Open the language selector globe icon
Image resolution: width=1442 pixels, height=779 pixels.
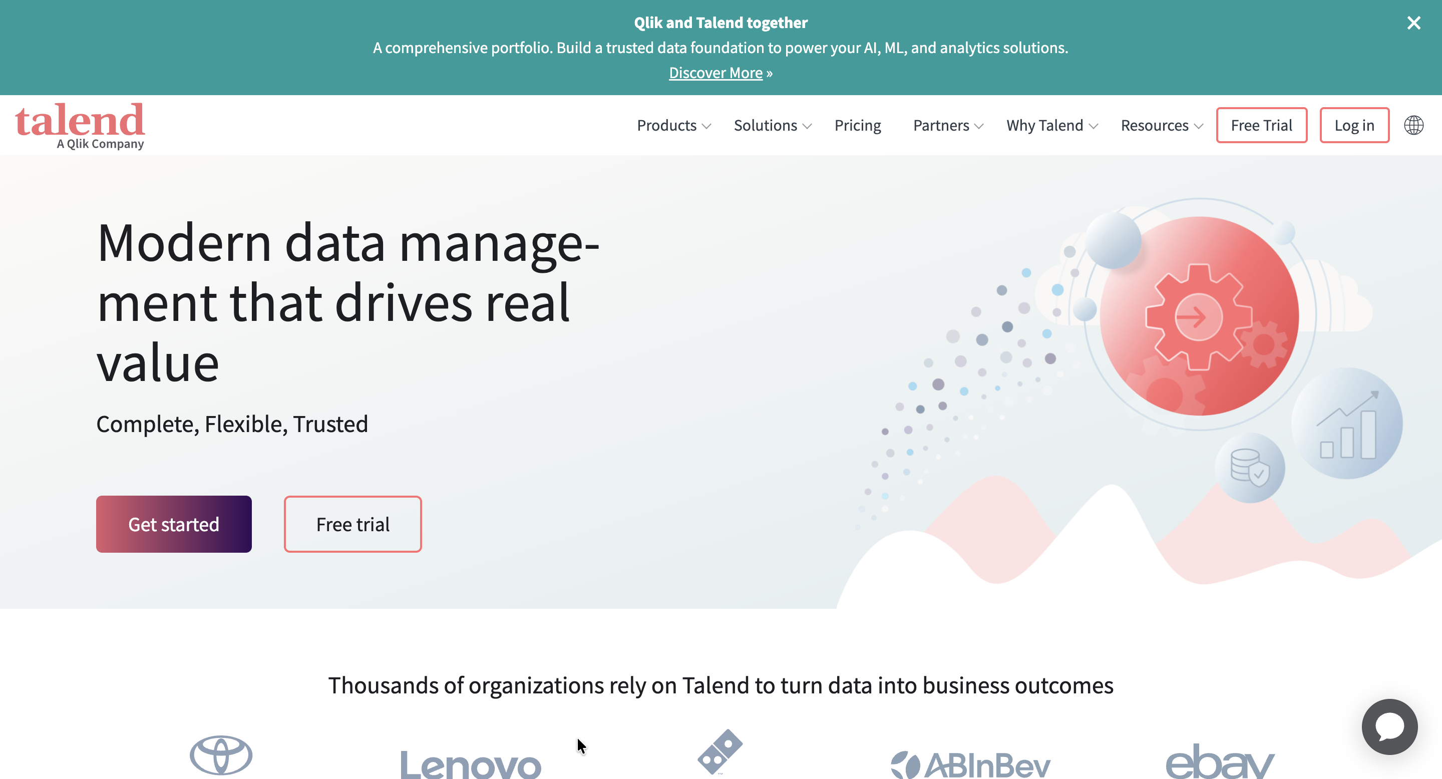1413,125
